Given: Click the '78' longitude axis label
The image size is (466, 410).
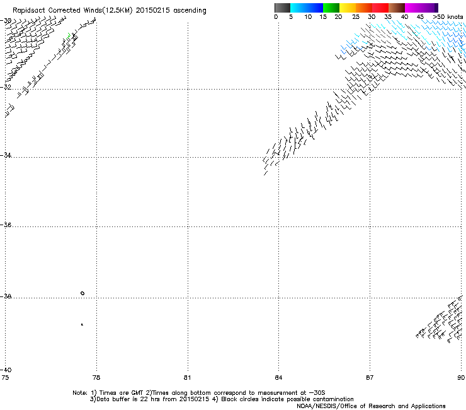Looking at the screenshot, I should point(96,378).
